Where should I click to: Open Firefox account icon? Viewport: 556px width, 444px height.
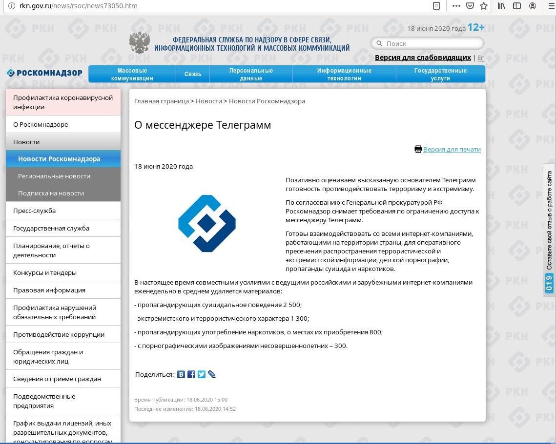tap(533, 6)
